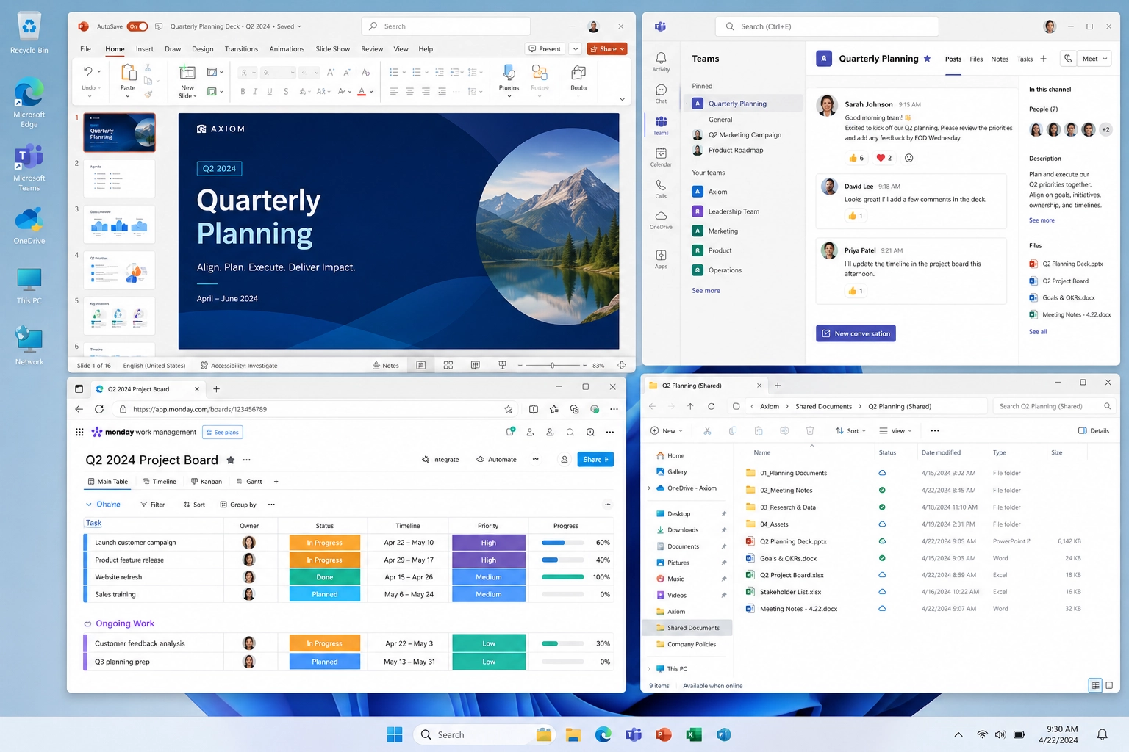The image size is (1129, 752).
Task: Open Excel from the Windows taskbar
Action: click(x=693, y=734)
